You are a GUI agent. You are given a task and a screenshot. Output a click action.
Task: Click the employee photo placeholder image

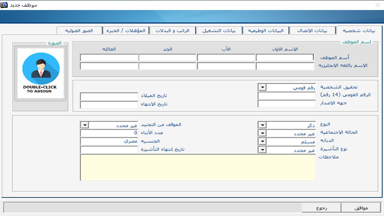40,73
